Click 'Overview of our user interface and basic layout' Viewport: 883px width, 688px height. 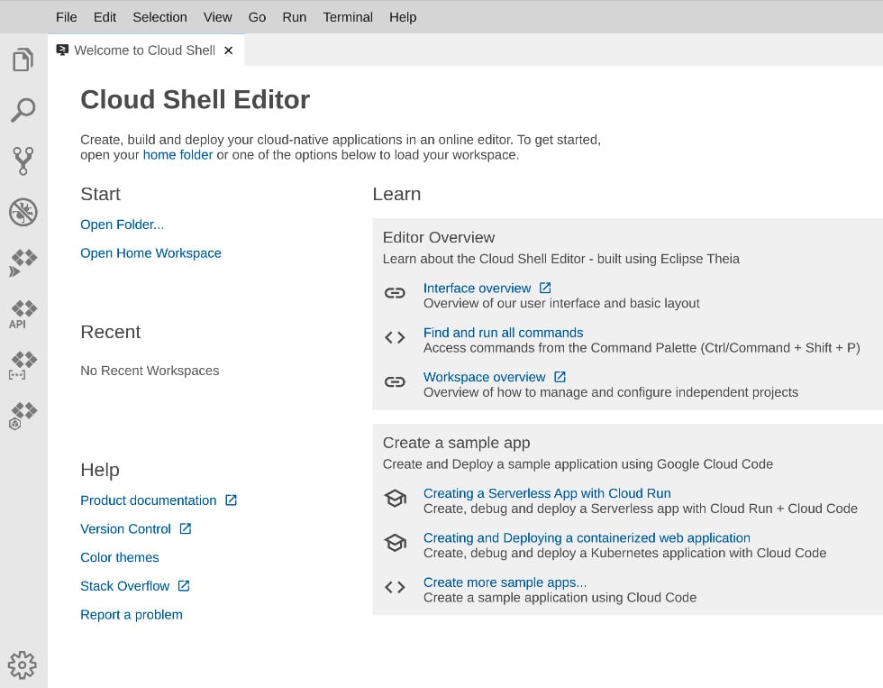coord(561,303)
